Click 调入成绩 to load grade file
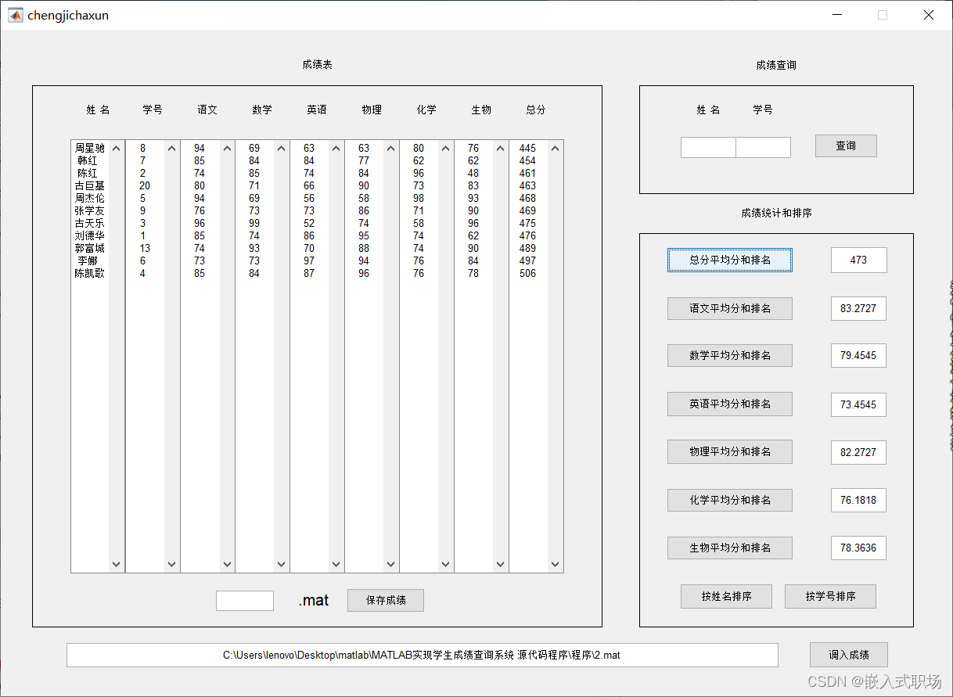 (x=848, y=655)
